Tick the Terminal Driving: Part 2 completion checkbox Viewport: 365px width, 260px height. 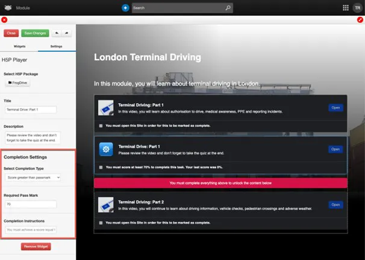[101, 223]
